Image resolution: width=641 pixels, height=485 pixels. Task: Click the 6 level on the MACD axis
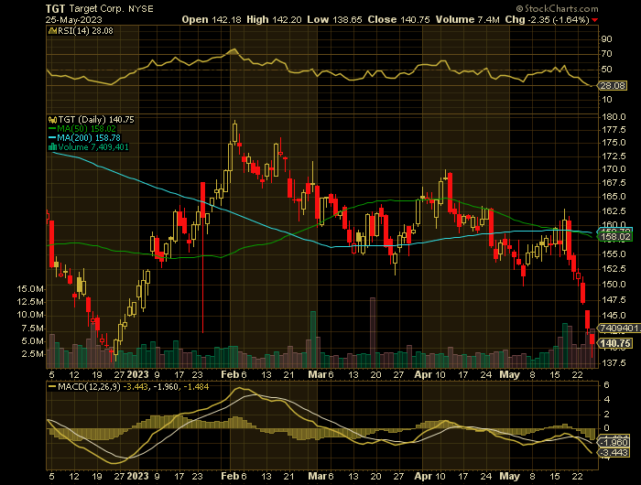606,385
